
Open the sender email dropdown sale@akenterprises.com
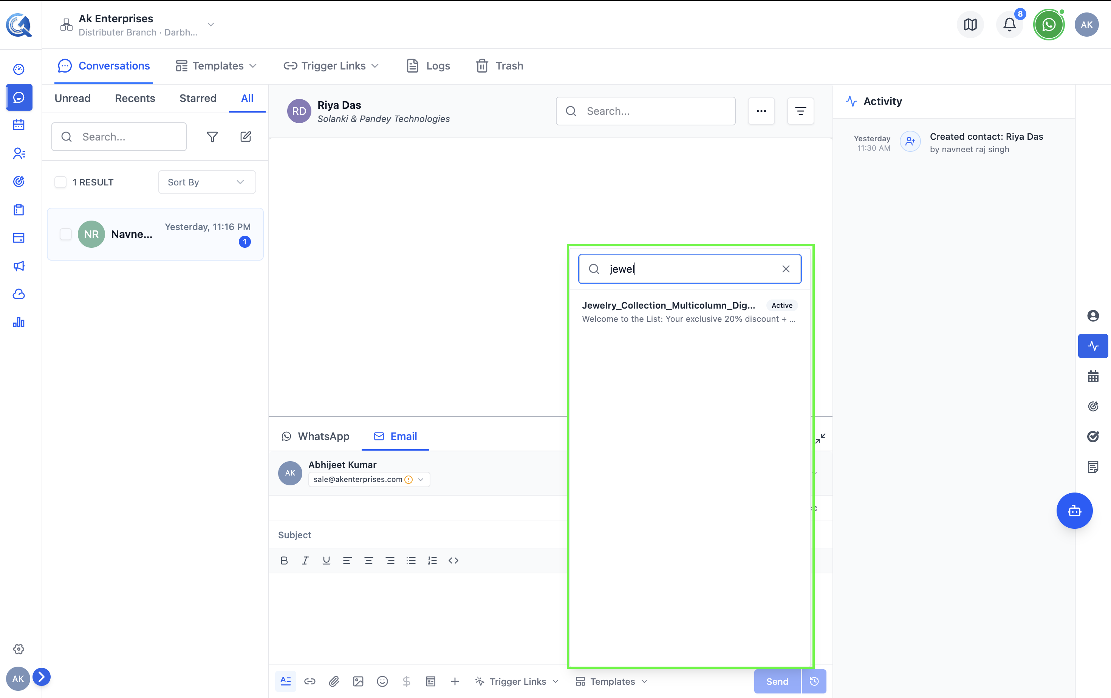coord(369,479)
